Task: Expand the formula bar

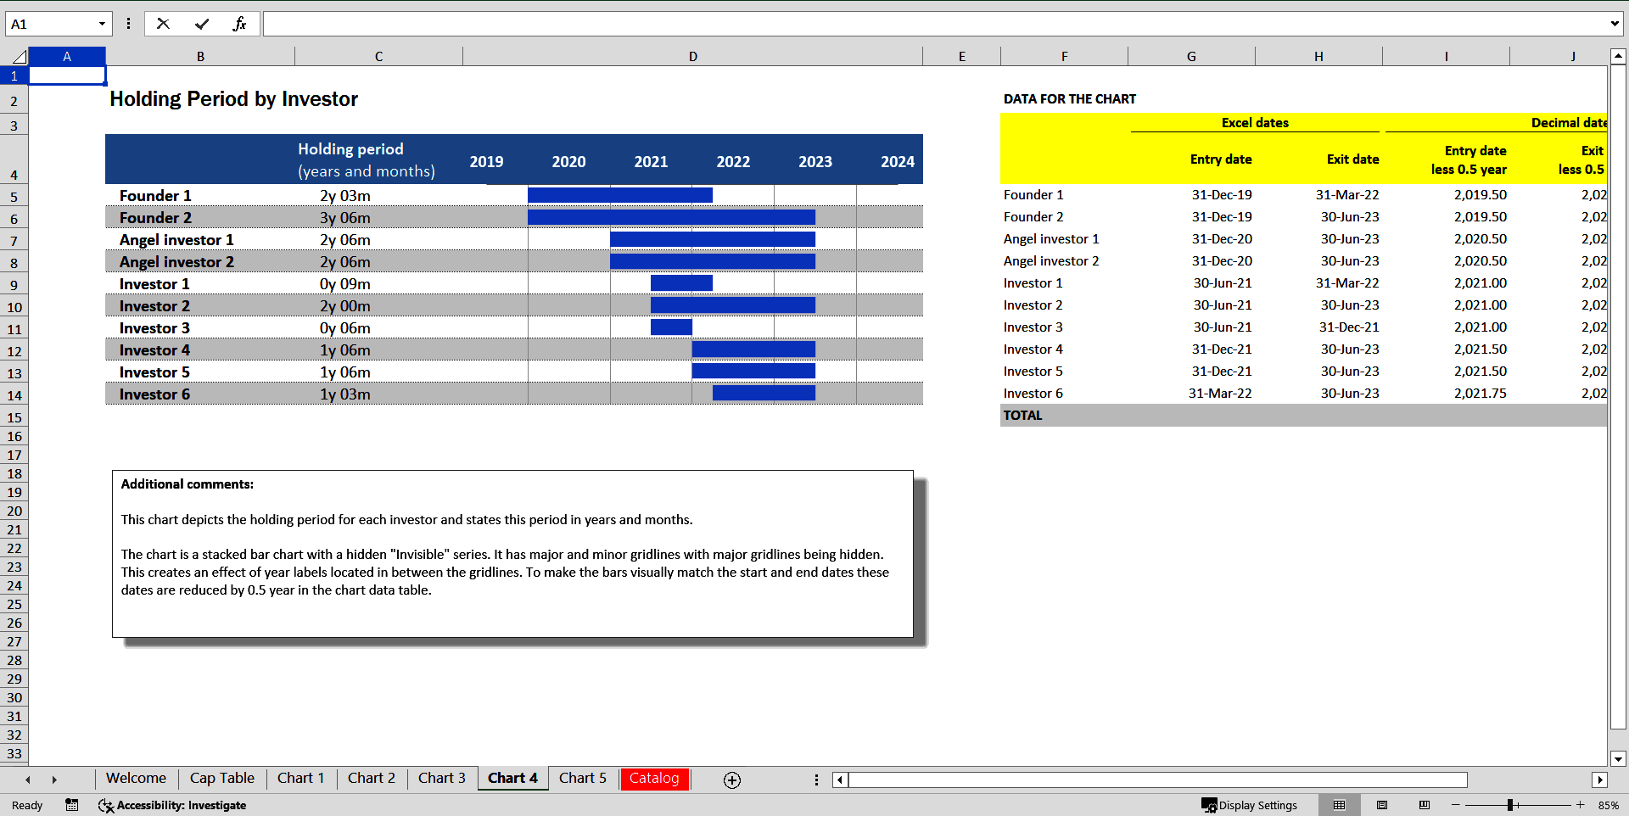Action: click(1615, 24)
